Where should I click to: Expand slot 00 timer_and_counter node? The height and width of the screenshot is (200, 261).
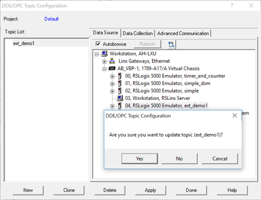pyautogui.click(x=112, y=76)
